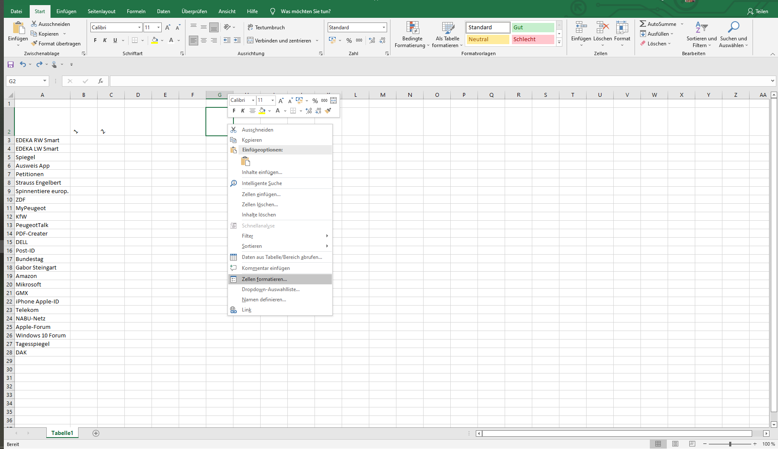This screenshot has width=778, height=449.
Task: Add a new sheet with the plus button
Action: (x=96, y=433)
